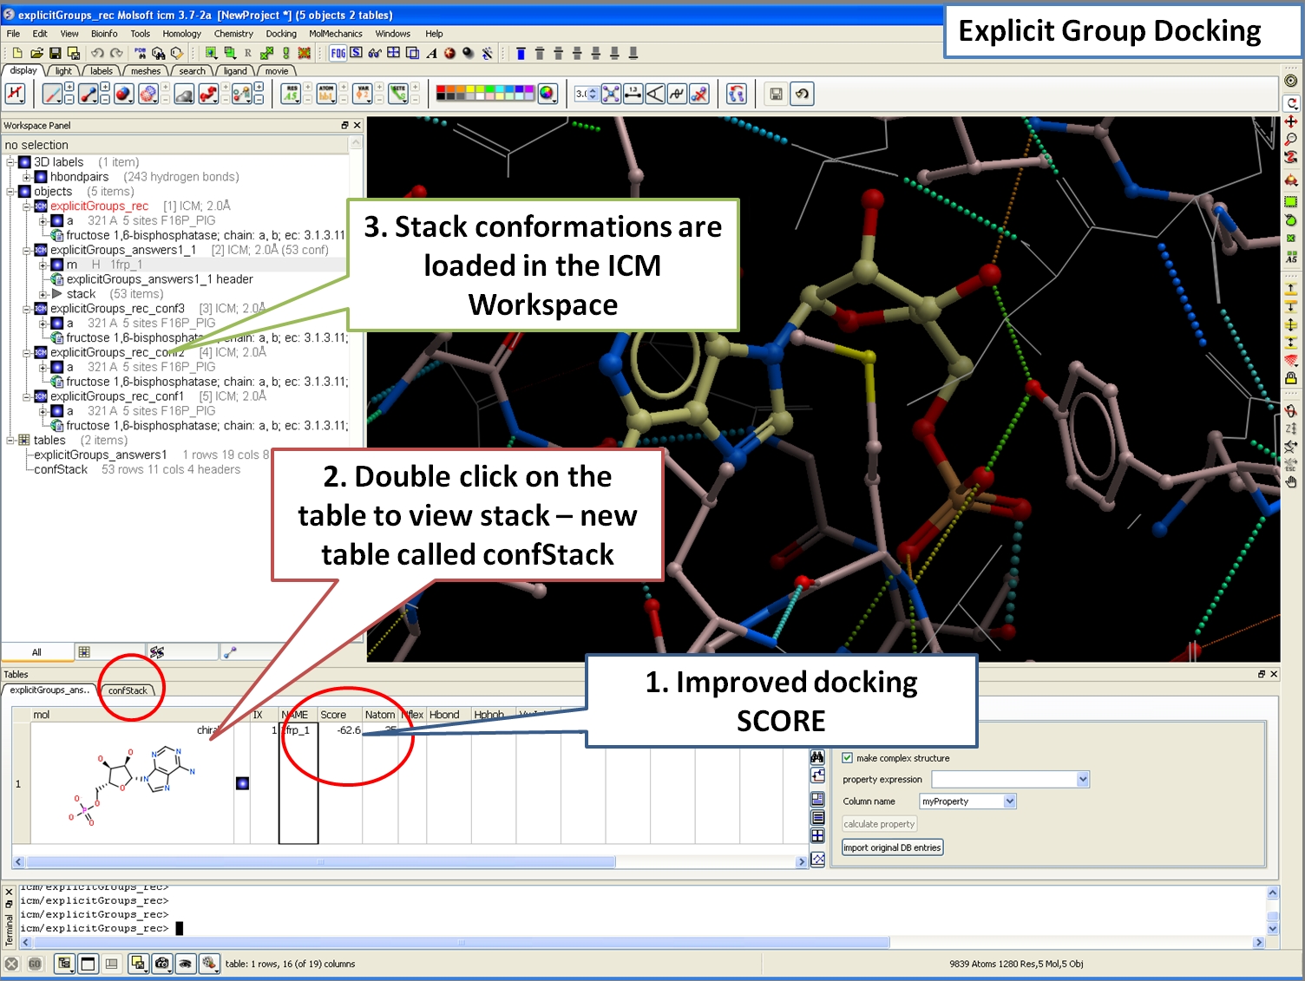The height and width of the screenshot is (981, 1305).
Task: Click the wire representation tool icon
Action: pyautogui.click(x=52, y=94)
